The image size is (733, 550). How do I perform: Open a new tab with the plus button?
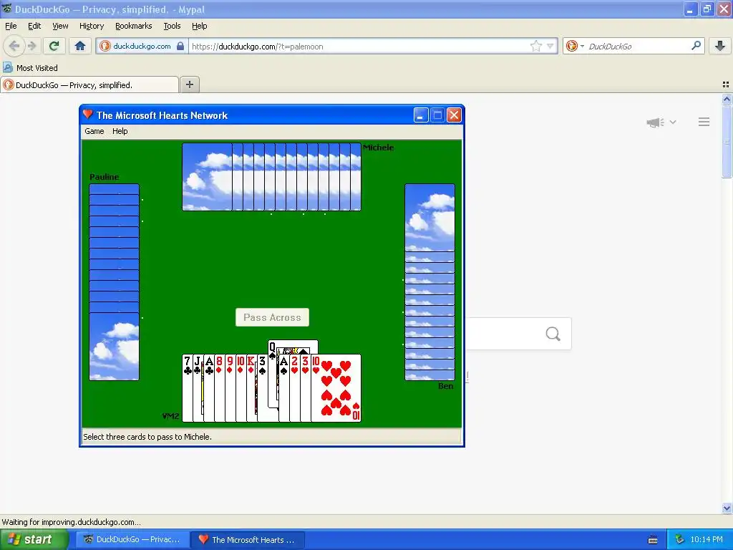(189, 85)
